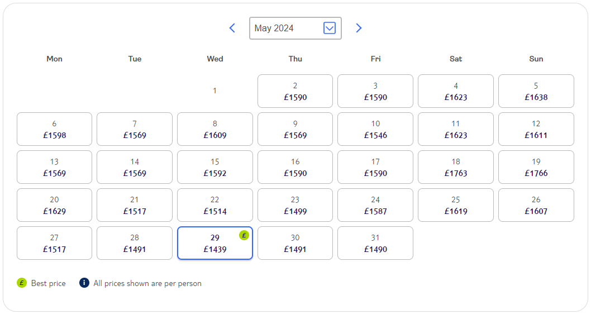Click the unpriced date 1 May
591x314 pixels.
pyautogui.click(x=215, y=91)
